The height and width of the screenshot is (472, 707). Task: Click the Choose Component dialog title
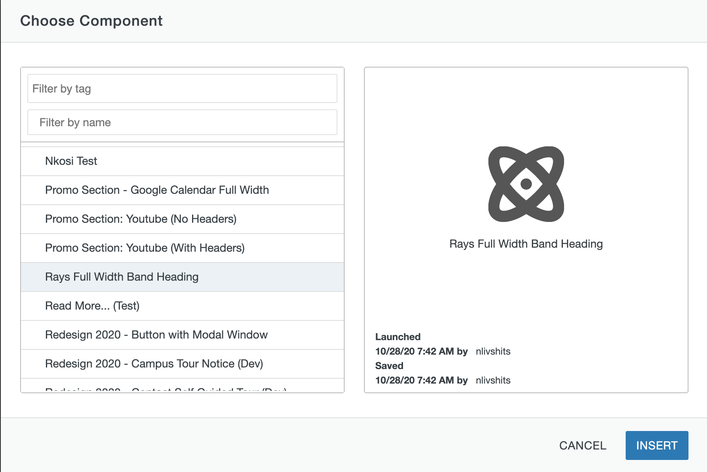91,21
